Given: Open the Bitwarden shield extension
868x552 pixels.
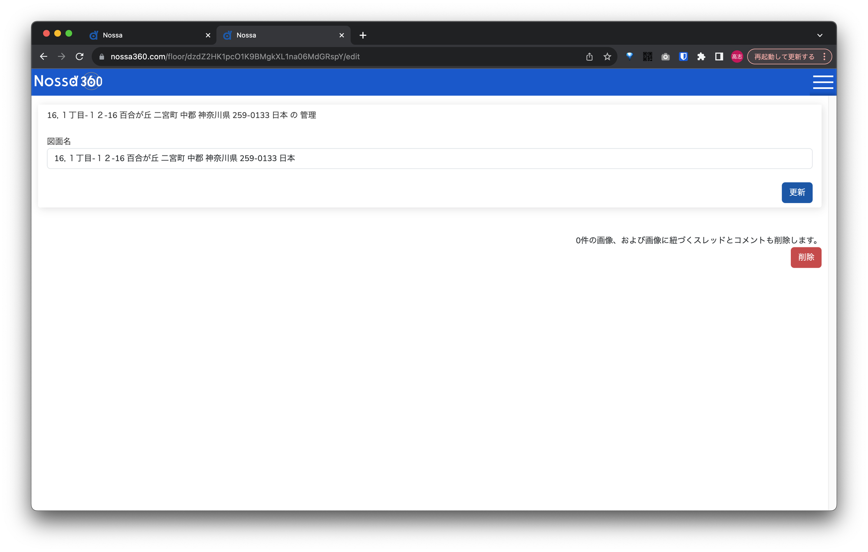Looking at the screenshot, I should [x=683, y=57].
